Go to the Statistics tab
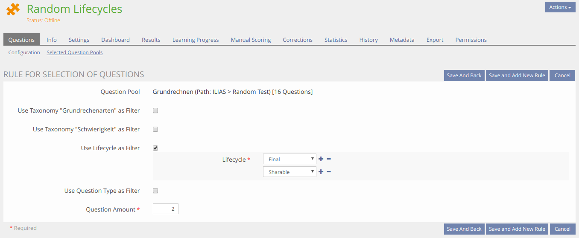 pyautogui.click(x=336, y=40)
